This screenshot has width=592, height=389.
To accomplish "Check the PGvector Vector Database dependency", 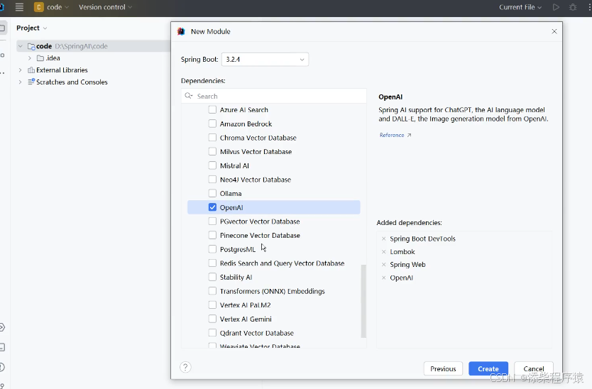I will point(212,221).
